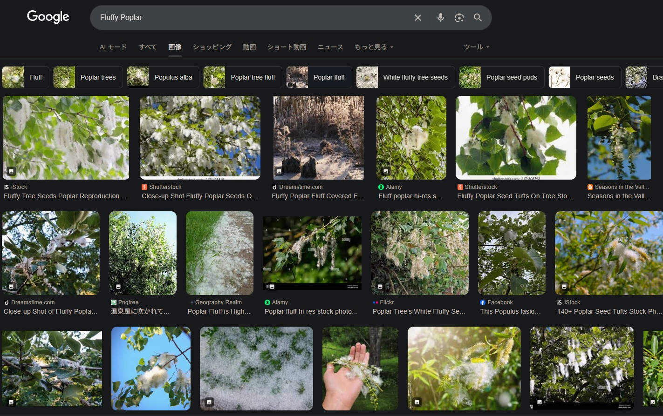This screenshot has height=416, width=663.
Task: Open the AI モード tab
Action: [x=113, y=47]
